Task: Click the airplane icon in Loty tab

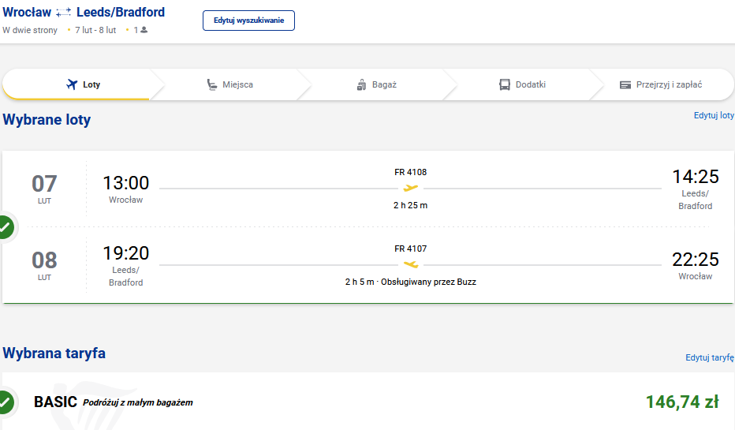Action: (72, 84)
